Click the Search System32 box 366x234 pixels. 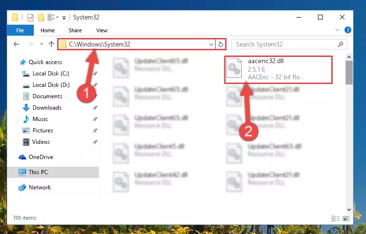click(x=289, y=44)
